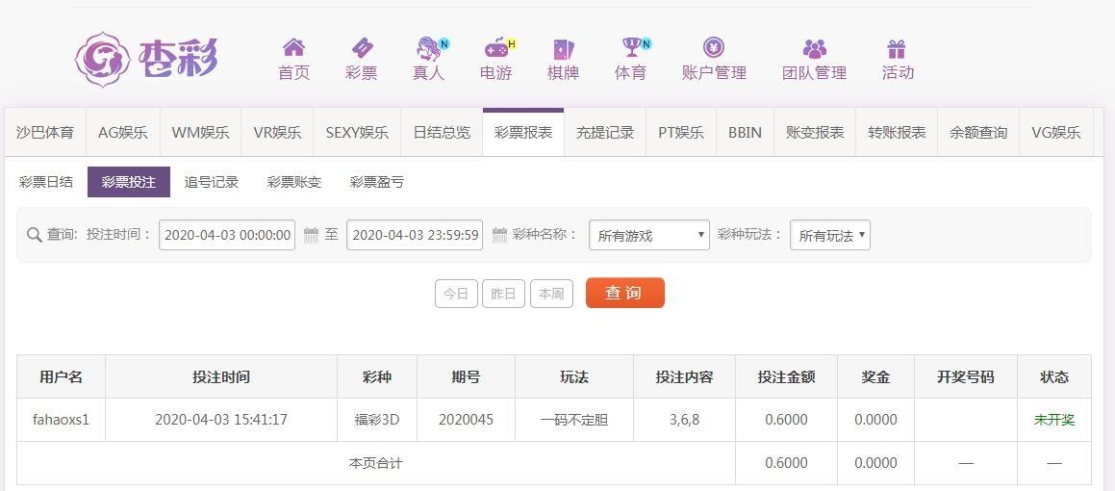
Task: Open the 真人 live dealer icon
Action: pyautogui.click(x=429, y=48)
